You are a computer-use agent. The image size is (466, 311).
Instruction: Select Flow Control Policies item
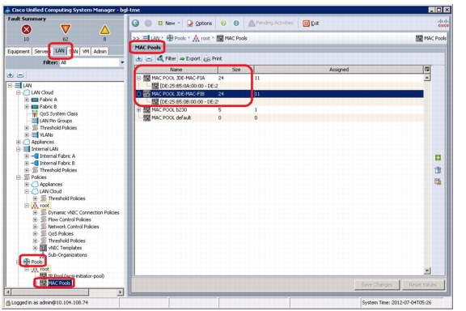point(70,219)
